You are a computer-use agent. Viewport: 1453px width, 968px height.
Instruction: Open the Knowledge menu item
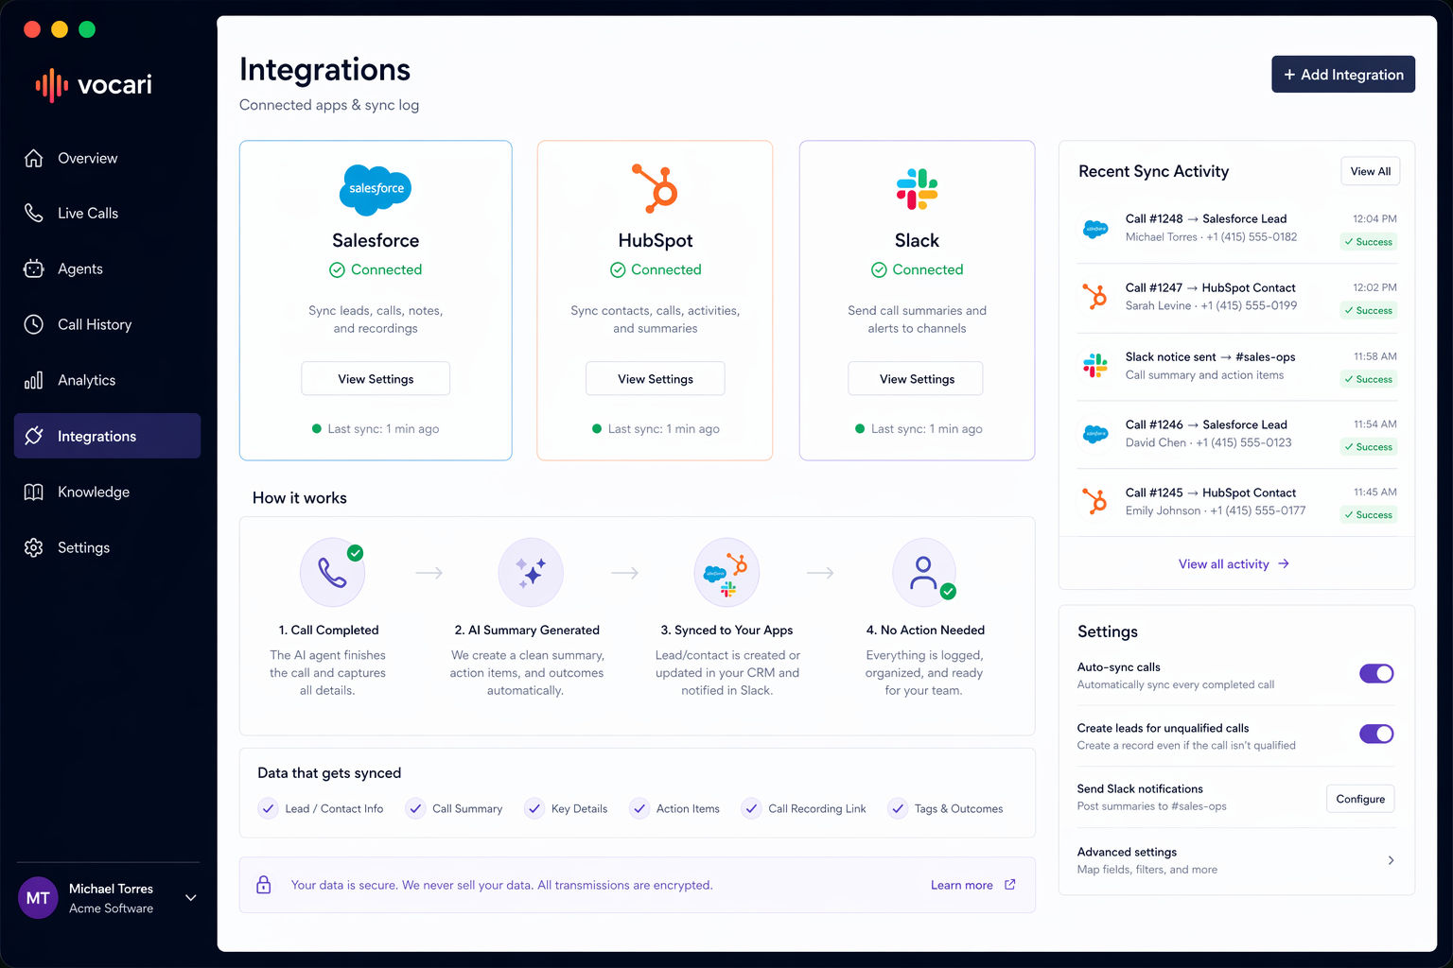(x=107, y=492)
